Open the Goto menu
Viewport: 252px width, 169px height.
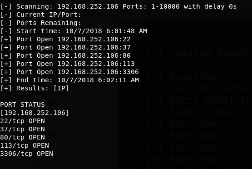click(111, 14)
